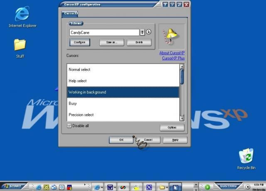Screen dimensions: 266x191
Task: Click the Configure button
Action: click(79, 42)
